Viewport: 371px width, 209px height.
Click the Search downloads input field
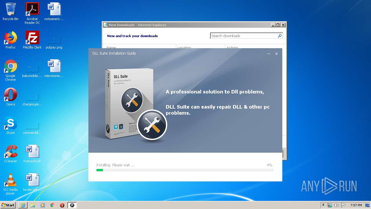[x=243, y=36]
